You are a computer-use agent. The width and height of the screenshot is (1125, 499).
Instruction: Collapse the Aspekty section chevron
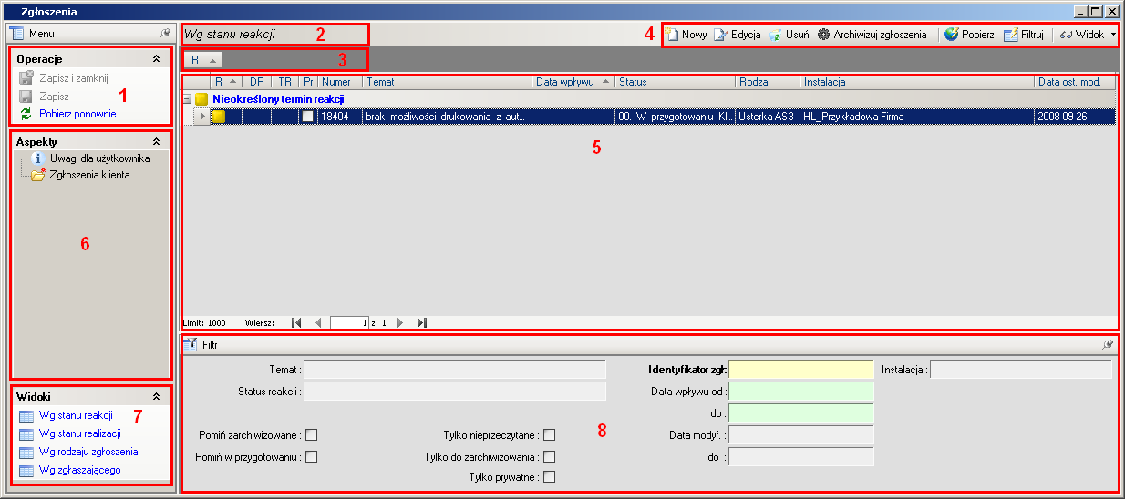(156, 142)
